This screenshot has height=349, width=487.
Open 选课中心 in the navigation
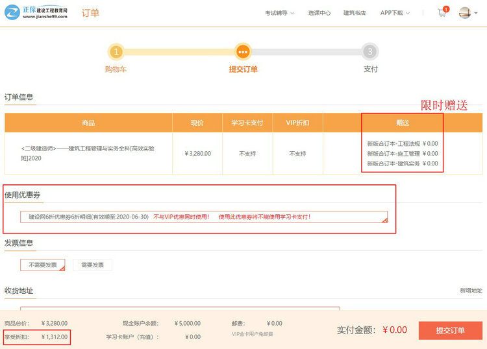(319, 13)
